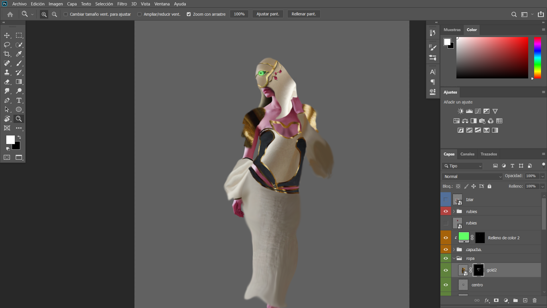Hide the capucha group
This screenshot has width=547, height=308.
click(x=446, y=250)
